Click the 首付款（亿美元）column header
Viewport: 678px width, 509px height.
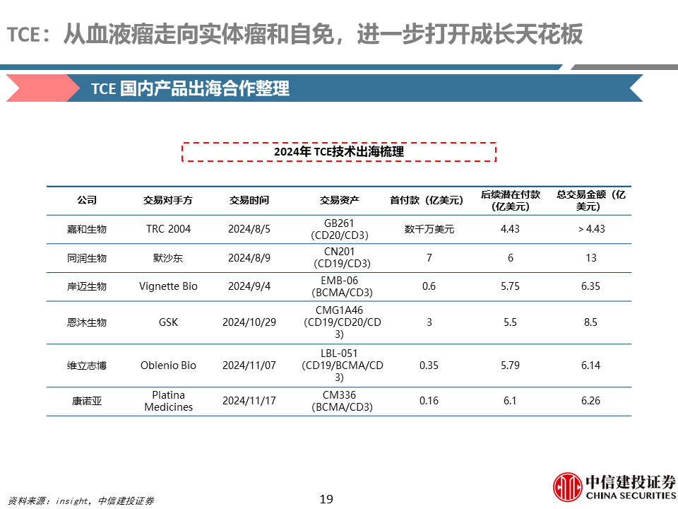pyautogui.click(x=427, y=200)
